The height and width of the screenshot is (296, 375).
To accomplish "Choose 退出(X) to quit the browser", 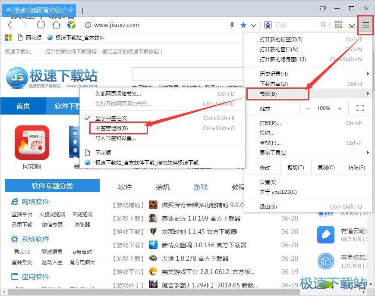I will point(308,207).
